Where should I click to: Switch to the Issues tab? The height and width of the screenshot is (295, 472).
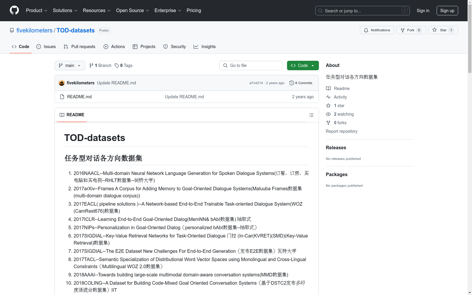coord(46,47)
